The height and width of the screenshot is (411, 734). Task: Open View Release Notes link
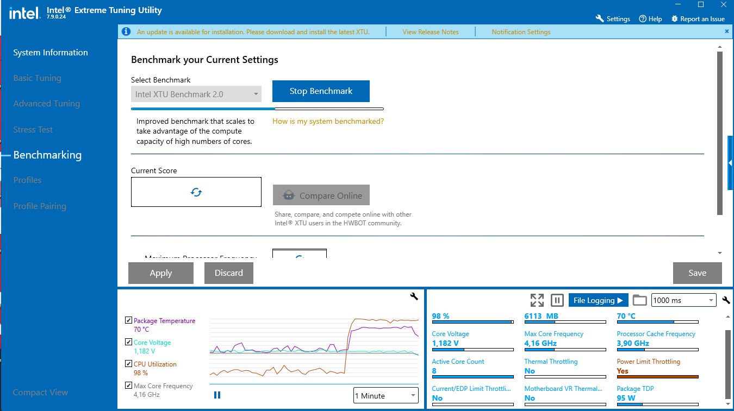coord(431,32)
